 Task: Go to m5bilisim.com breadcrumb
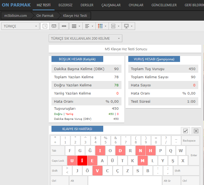click(16, 15)
